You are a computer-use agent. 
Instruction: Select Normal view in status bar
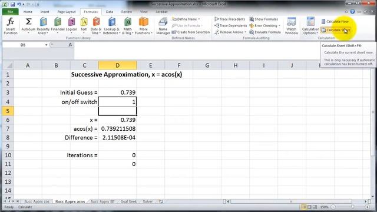pos(304,207)
